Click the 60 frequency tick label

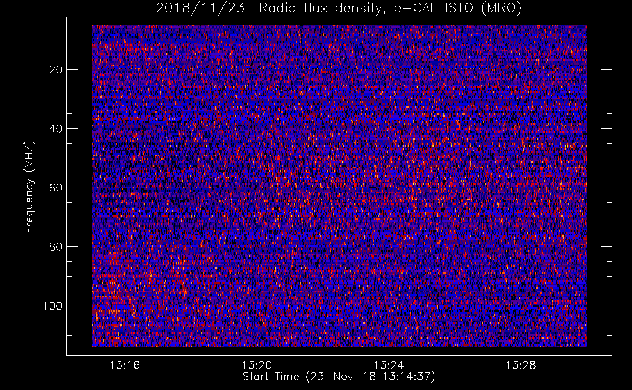coord(56,188)
